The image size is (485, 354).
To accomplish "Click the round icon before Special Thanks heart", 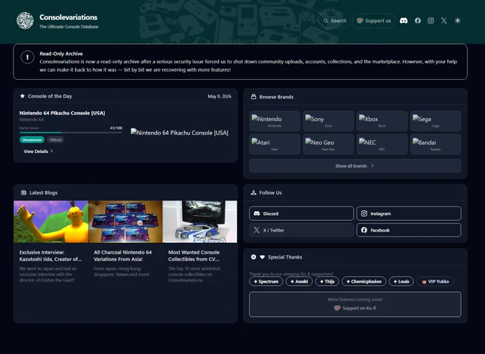I will (x=254, y=257).
